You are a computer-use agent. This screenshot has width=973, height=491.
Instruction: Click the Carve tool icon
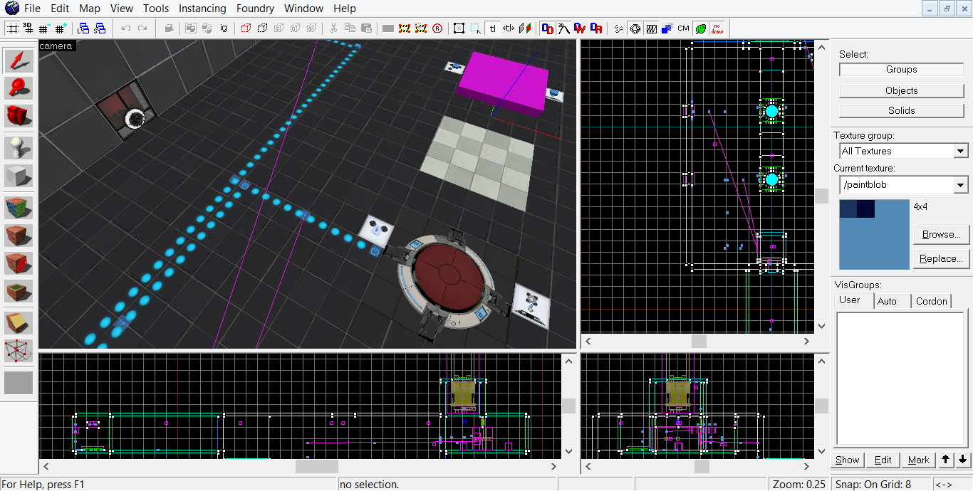coord(169,28)
